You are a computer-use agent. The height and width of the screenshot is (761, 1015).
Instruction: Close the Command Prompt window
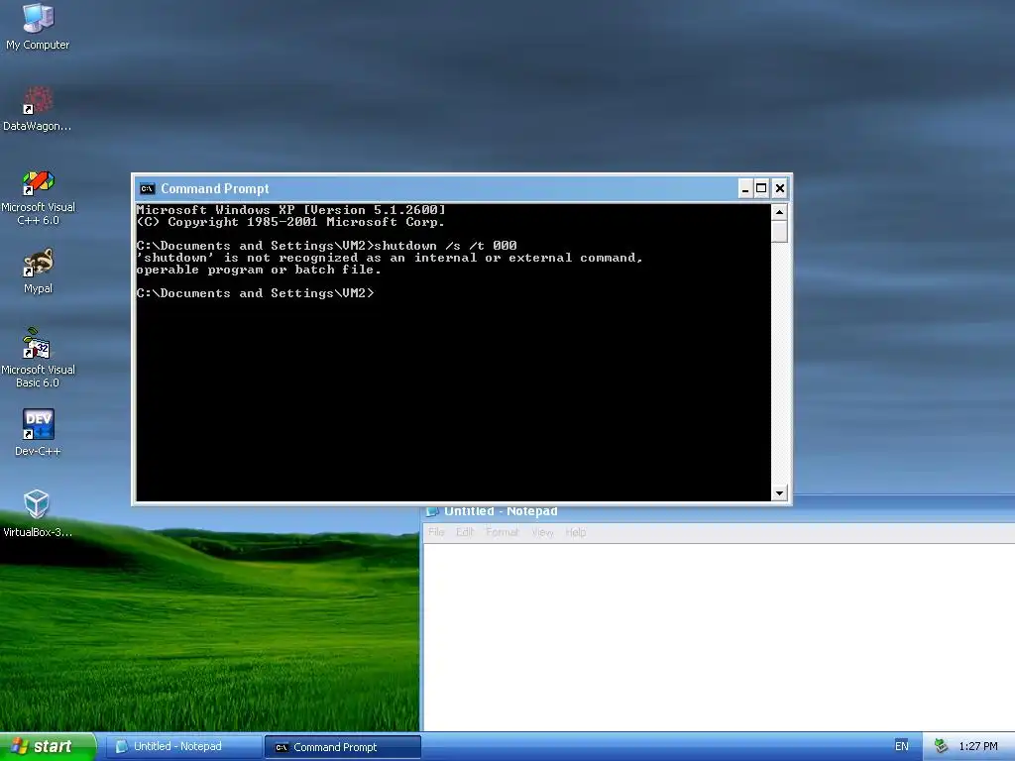pyautogui.click(x=780, y=189)
